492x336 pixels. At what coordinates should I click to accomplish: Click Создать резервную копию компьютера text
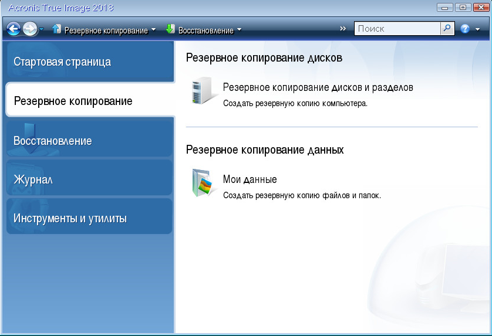(295, 103)
